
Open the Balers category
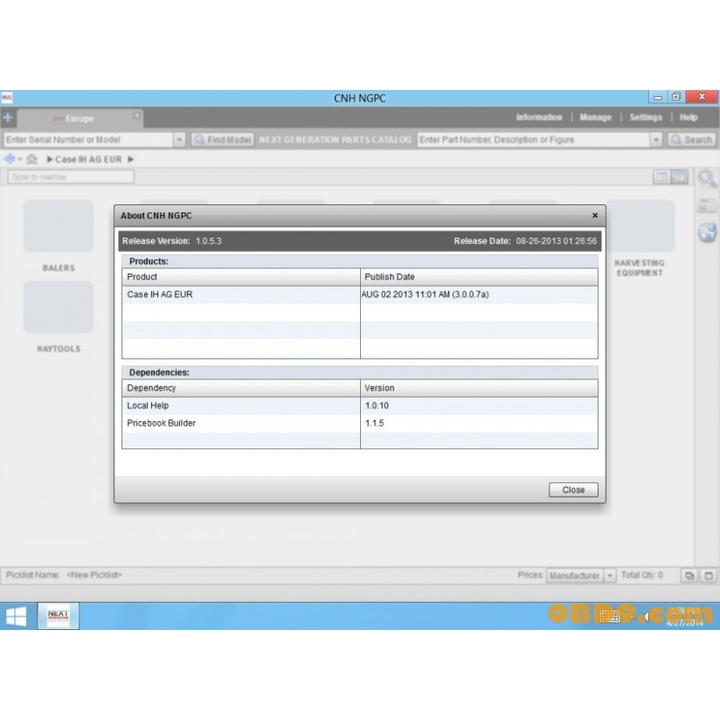(x=58, y=236)
